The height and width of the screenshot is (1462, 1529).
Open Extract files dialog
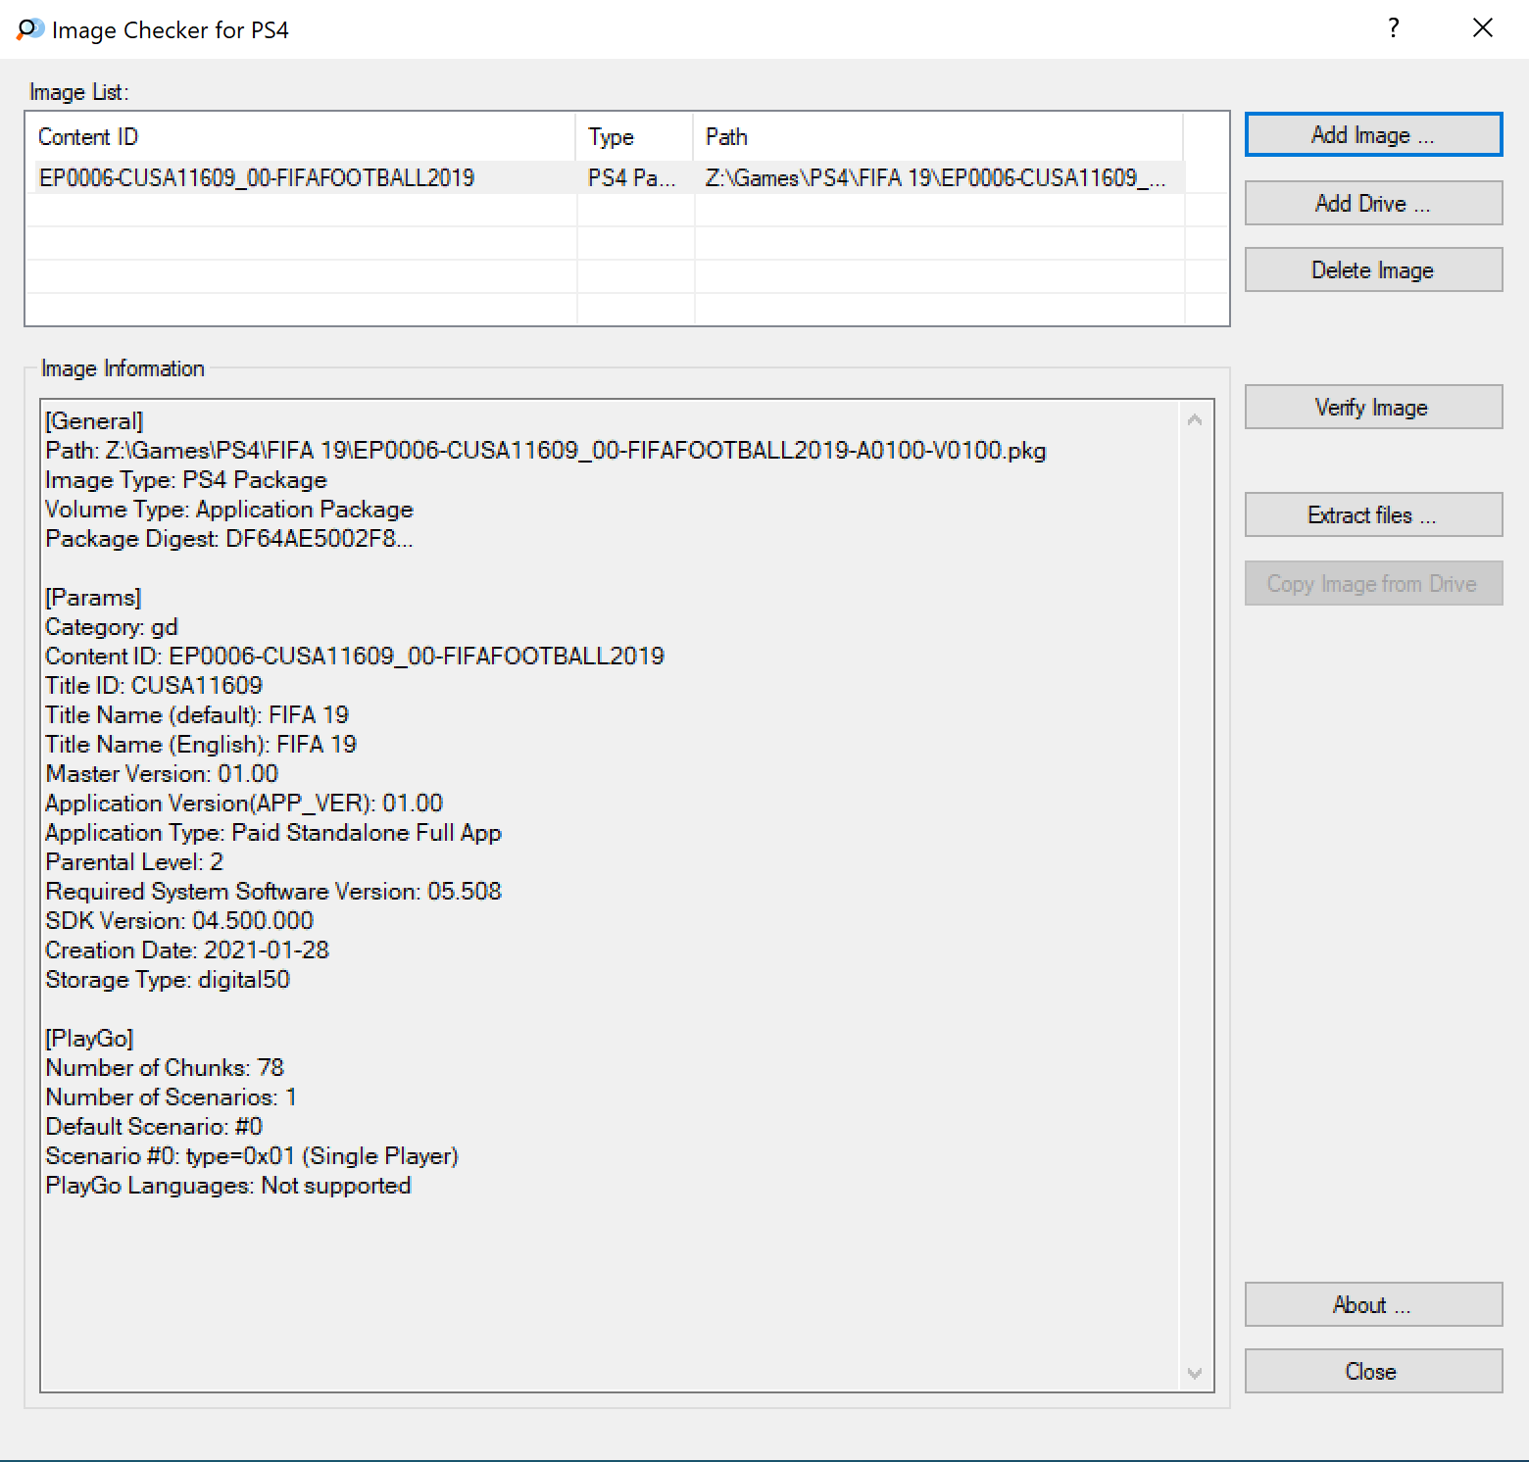point(1373,514)
